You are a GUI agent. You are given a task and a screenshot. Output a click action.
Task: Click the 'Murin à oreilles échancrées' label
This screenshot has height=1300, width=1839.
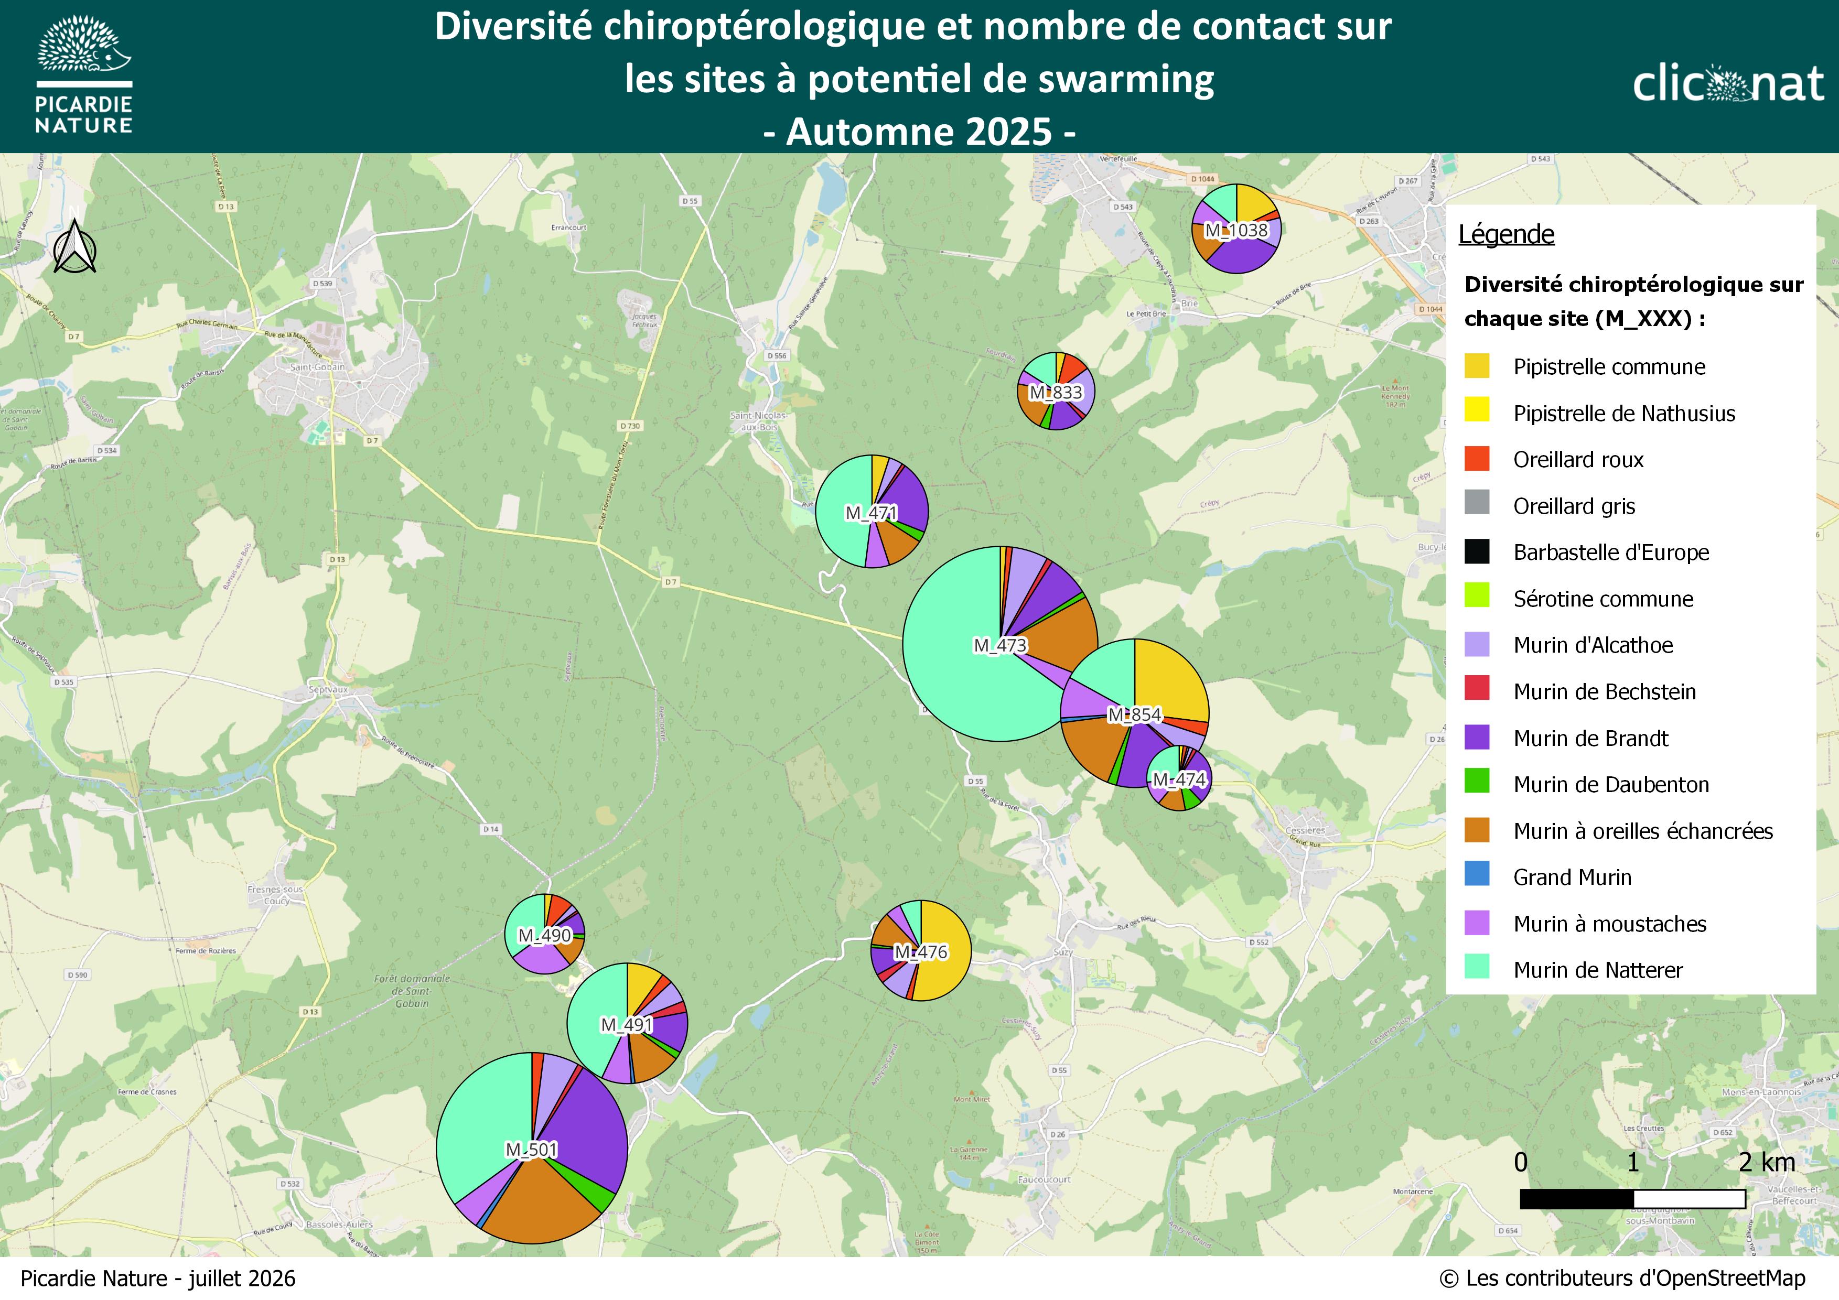(1643, 831)
